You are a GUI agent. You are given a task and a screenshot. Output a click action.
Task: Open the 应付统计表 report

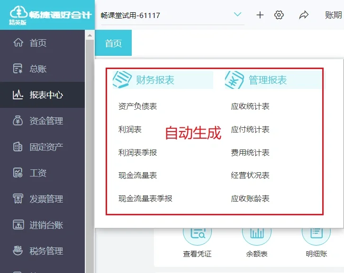[250, 129]
